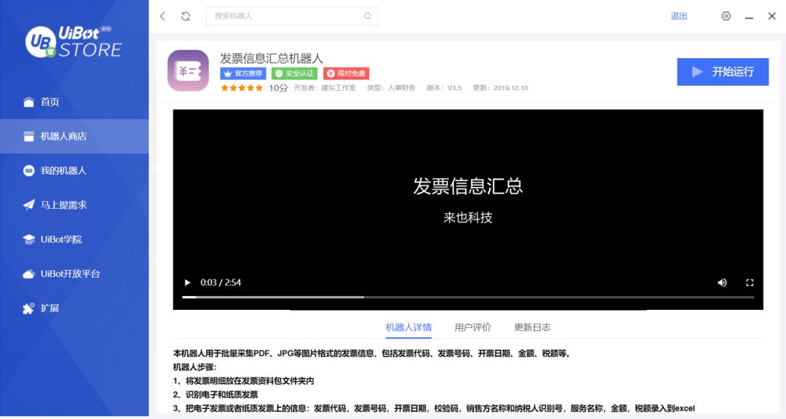Open 扩展 extensions page
Viewport: 786px width, 419px height.
(x=74, y=308)
